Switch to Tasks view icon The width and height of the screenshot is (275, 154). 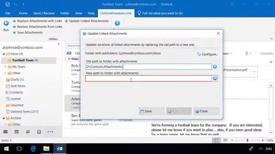(39, 132)
